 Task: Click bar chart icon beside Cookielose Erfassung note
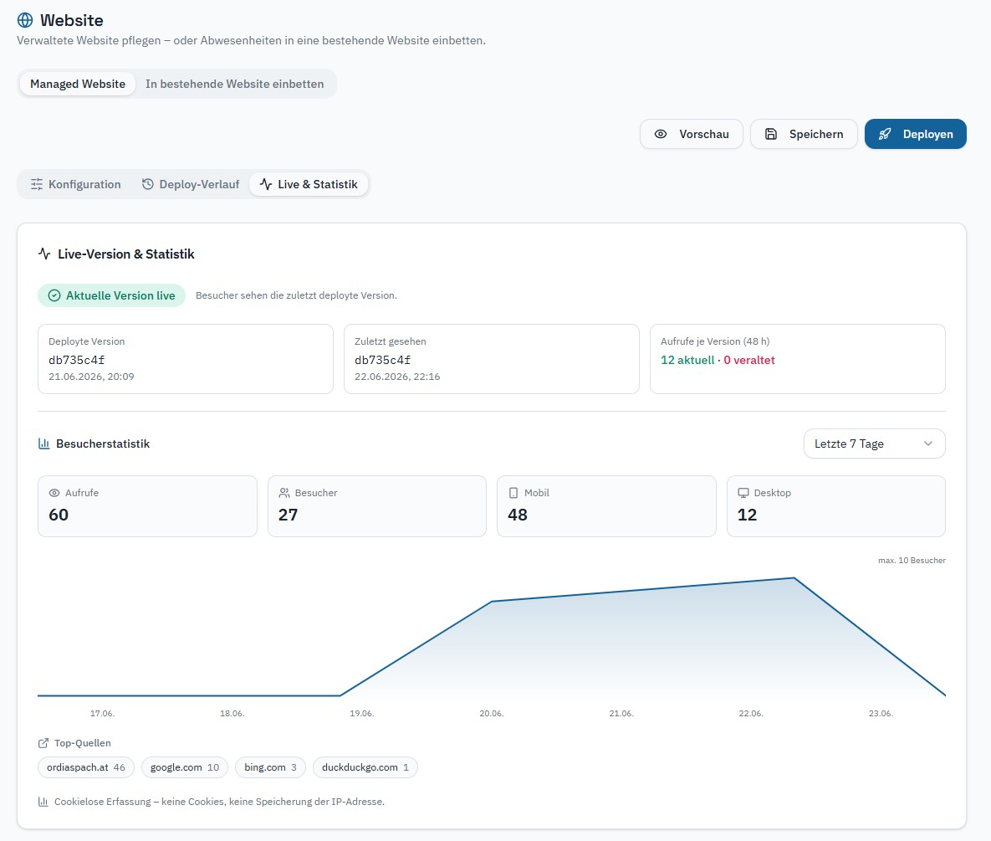click(x=43, y=802)
